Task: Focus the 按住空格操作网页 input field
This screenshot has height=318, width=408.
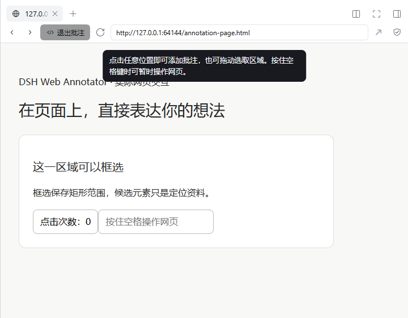Action: tap(156, 222)
